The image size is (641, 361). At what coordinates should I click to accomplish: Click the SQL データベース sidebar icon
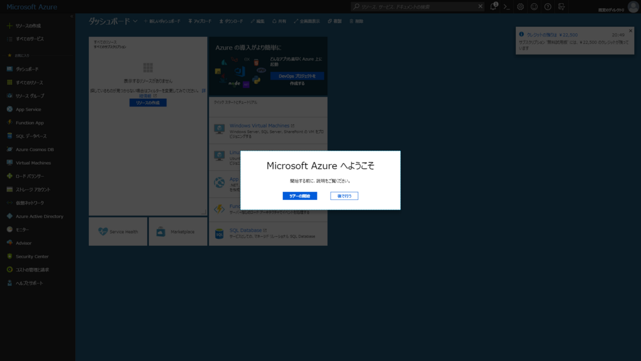tap(9, 136)
